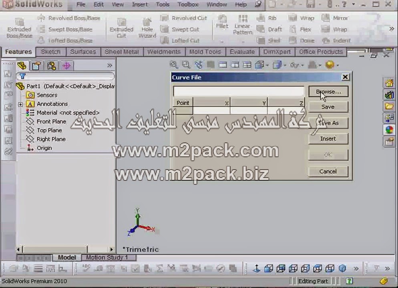Click Cancel in the Curve File dialog
Image resolution: width=398 pixels, height=288 pixels.
click(x=328, y=171)
